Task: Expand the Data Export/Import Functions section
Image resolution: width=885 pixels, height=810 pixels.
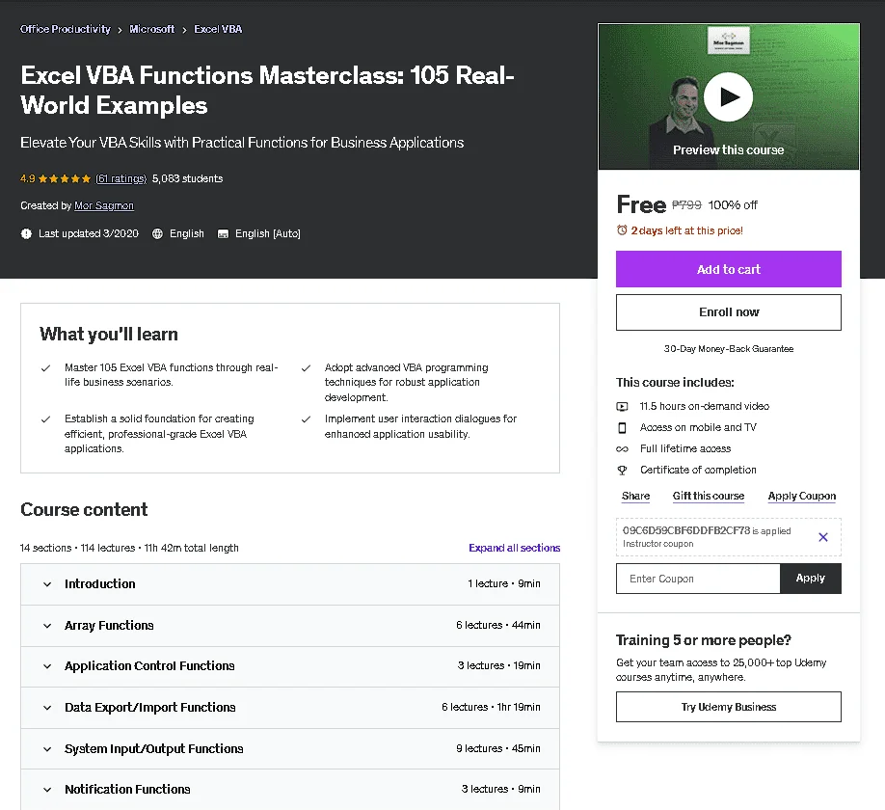Action: pos(290,708)
